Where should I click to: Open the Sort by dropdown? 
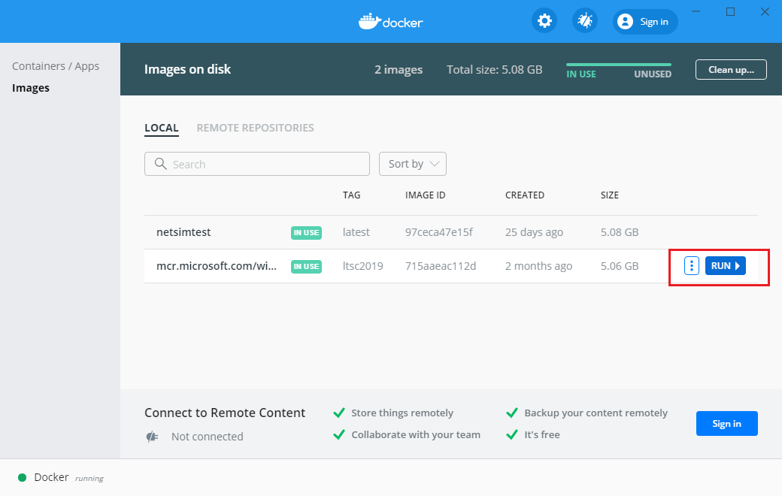413,164
